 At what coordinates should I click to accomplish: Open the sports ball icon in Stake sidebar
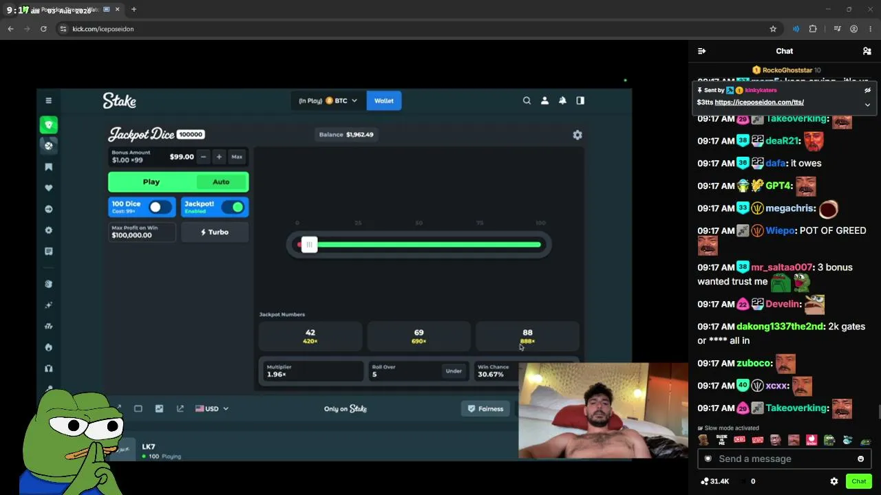click(48, 145)
